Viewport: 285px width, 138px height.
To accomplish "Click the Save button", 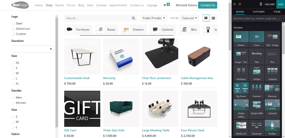I will tap(281, 4).
